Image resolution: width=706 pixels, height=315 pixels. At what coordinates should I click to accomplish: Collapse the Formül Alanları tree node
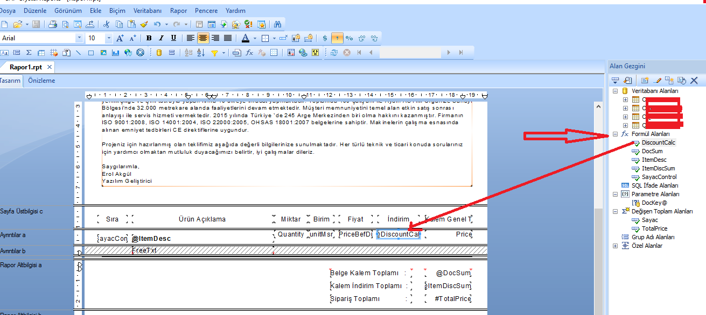coord(616,134)
